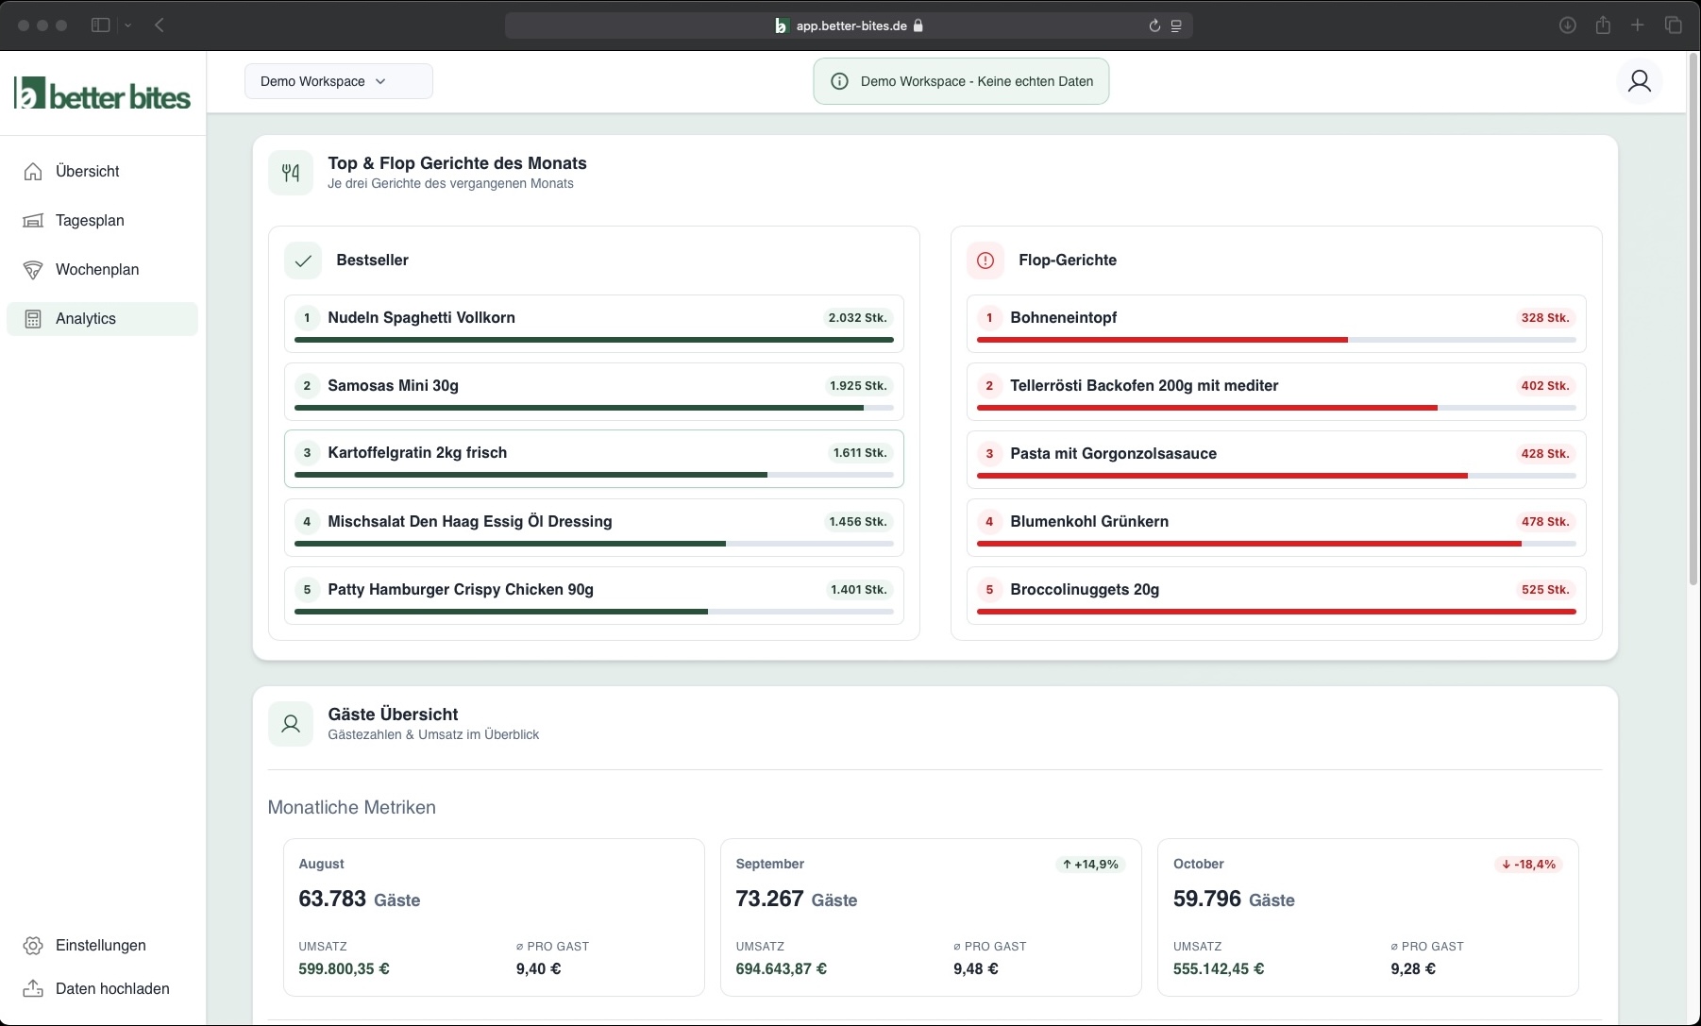Click the Bohneneintopf red progress bar
Image resolution: width=1701 pixels, height=1026 pixels.
pyautogui.click(x=1161, y=340)
